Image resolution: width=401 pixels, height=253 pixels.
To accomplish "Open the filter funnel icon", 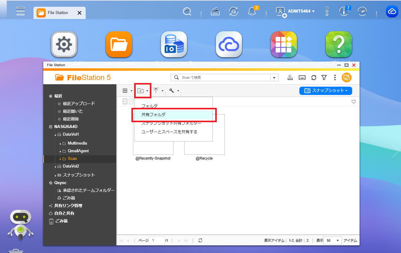I will pos(324,77).
